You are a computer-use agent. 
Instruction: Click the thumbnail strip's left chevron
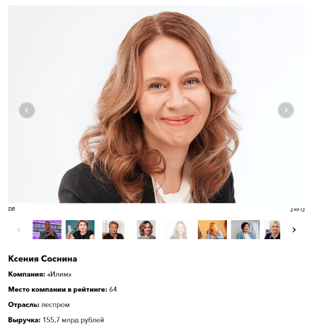coord(19,230)
